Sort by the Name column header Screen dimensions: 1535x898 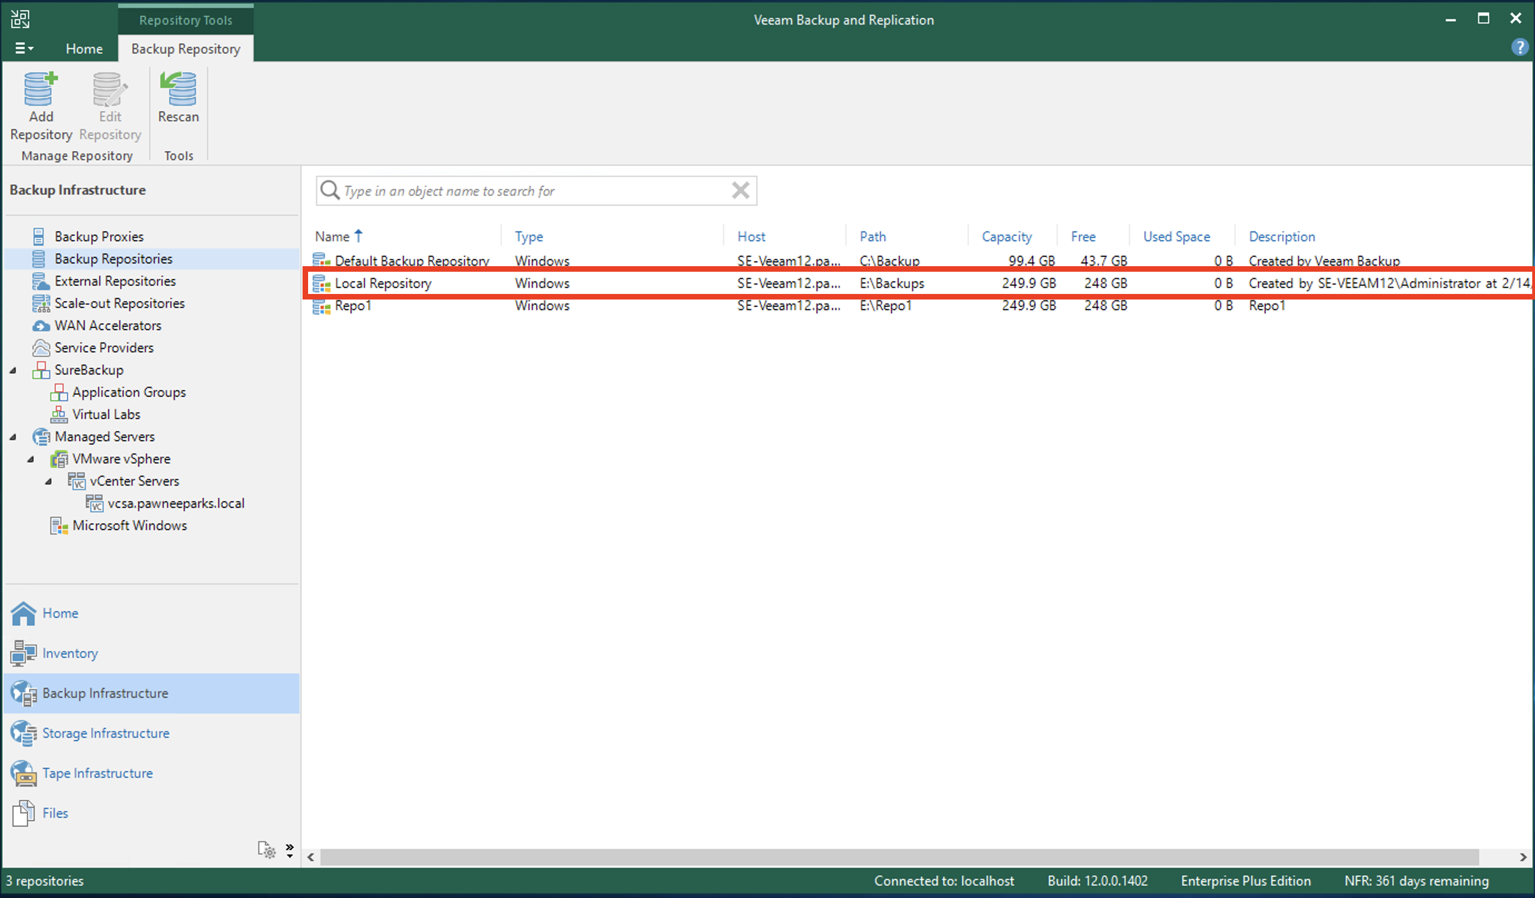pos(332,236)
